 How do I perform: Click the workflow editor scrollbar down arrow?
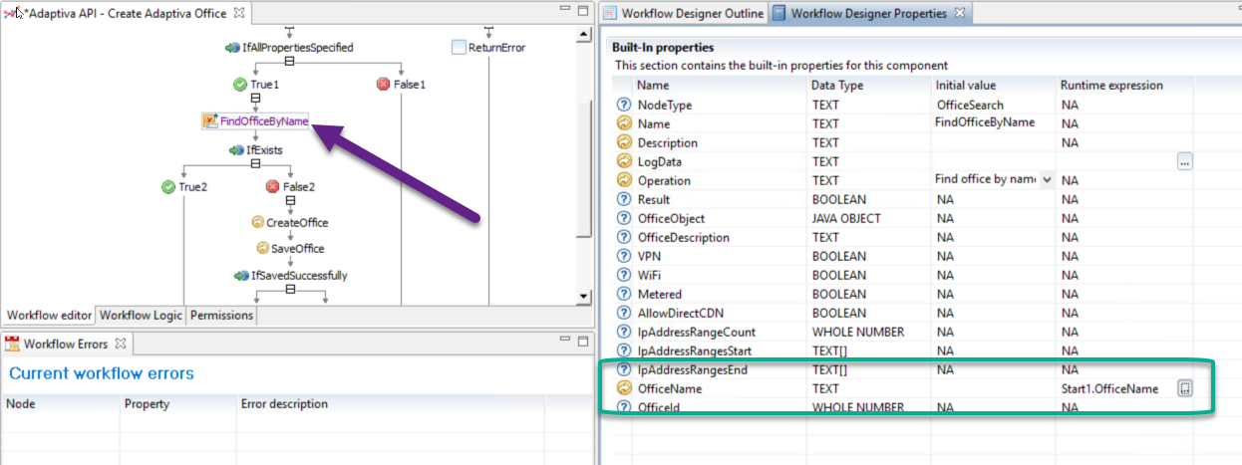(x=584, y=296)
